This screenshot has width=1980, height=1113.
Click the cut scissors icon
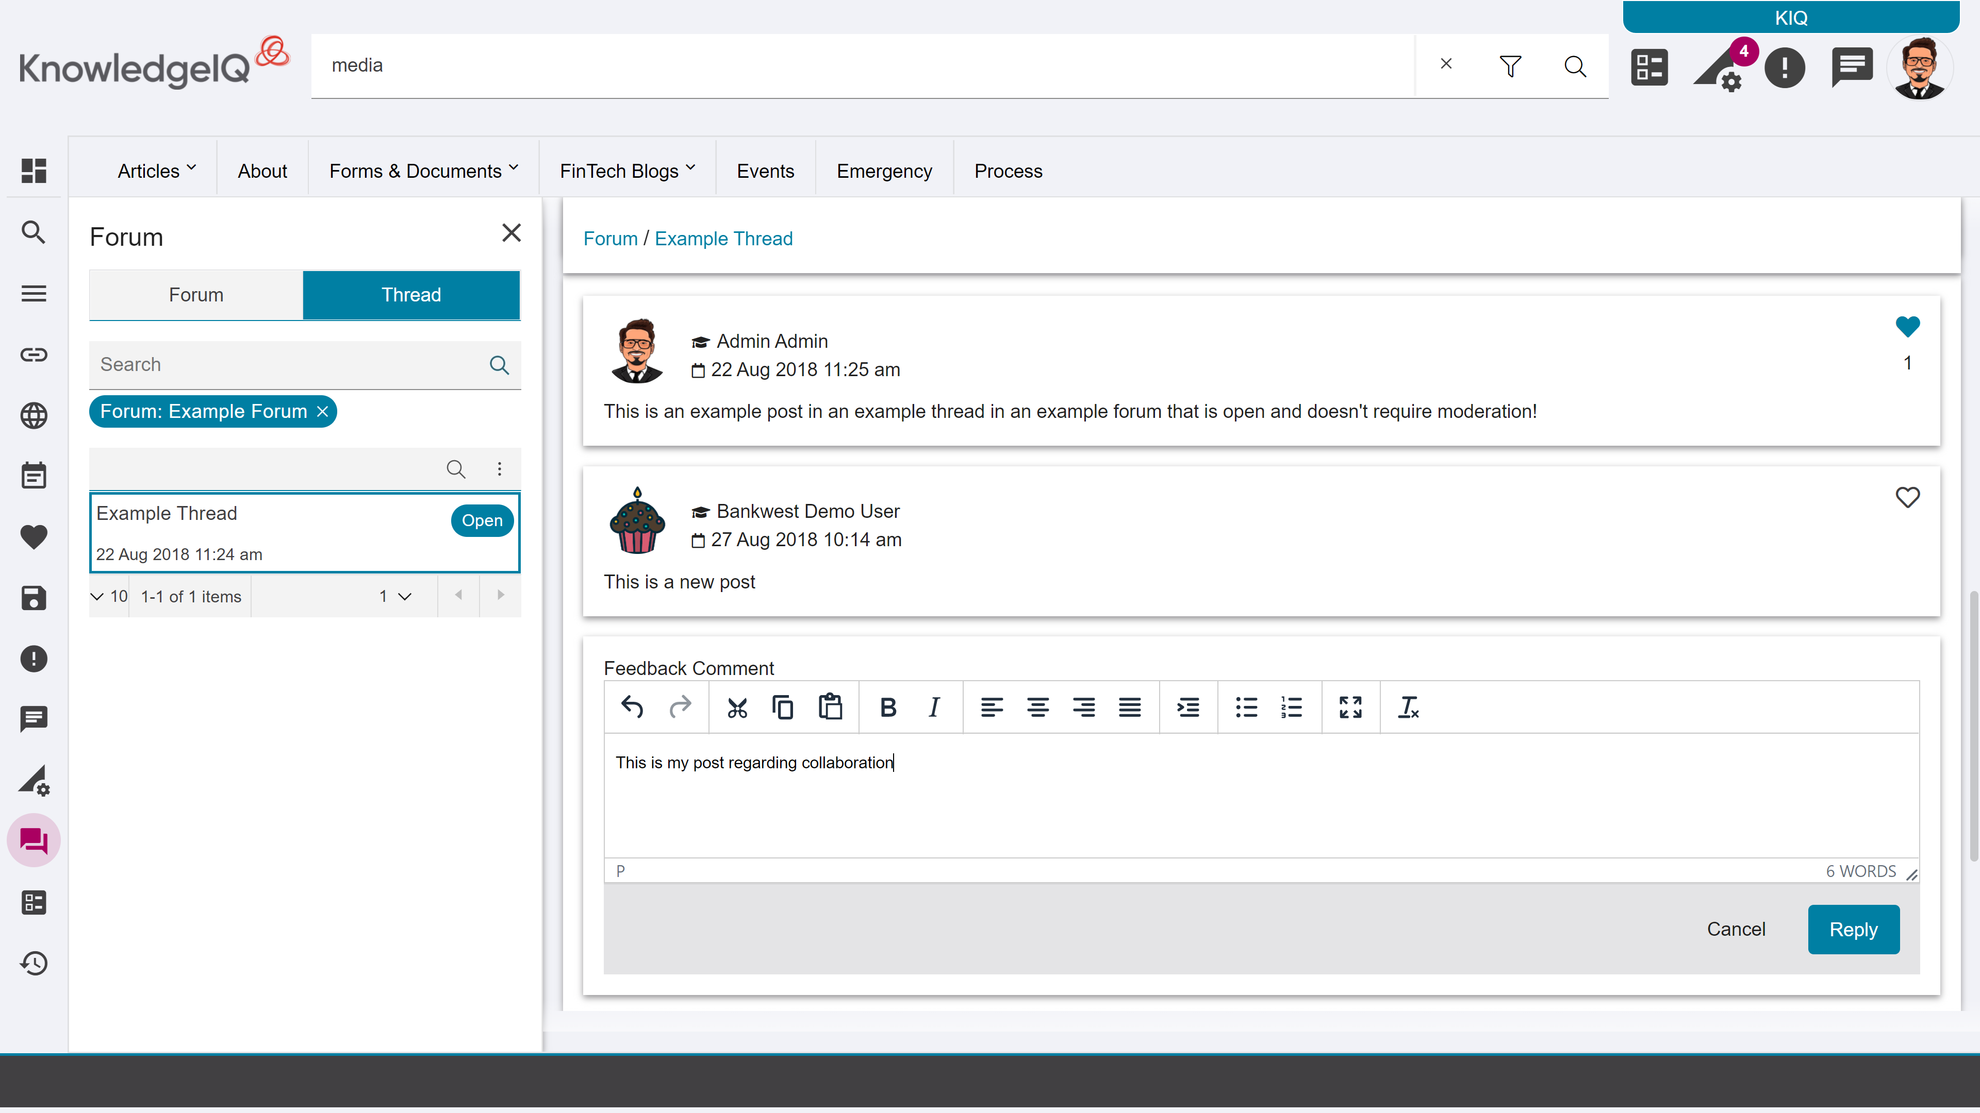coord(736,706)
